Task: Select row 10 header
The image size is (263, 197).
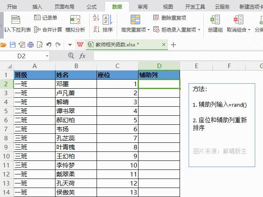Action: 6,156
